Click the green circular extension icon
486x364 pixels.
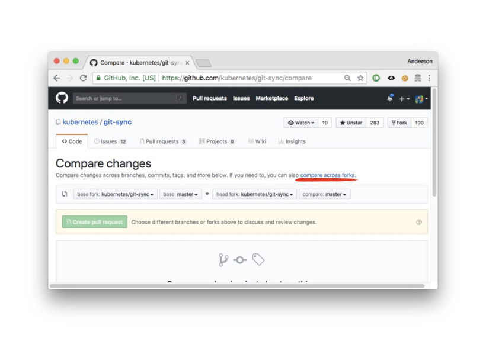point(376,78)
